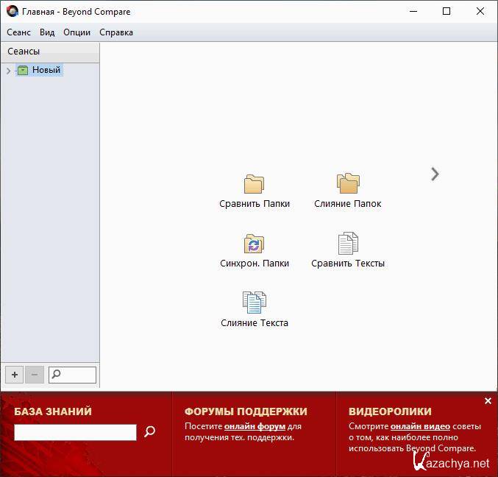Click the База знаний search input field
The image size is (498, 477).
[x=75, y=433]
